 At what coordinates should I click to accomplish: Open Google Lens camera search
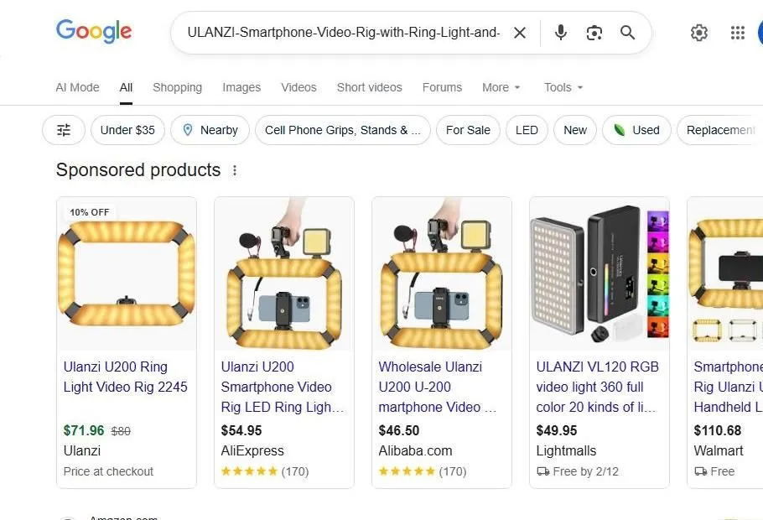point(594,33)
